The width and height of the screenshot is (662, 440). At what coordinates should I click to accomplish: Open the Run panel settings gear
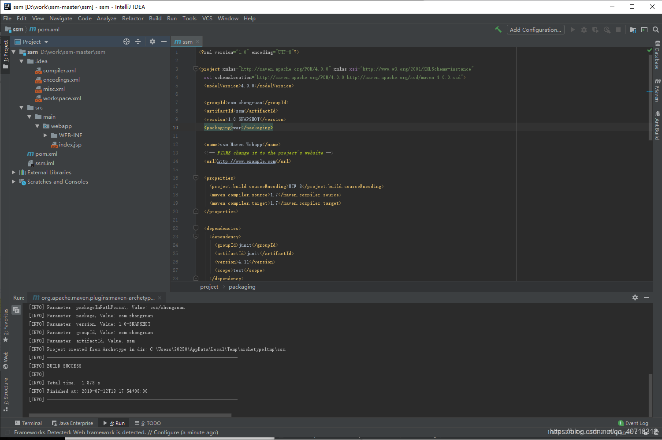pyautogui.click(x=635, y=297)
